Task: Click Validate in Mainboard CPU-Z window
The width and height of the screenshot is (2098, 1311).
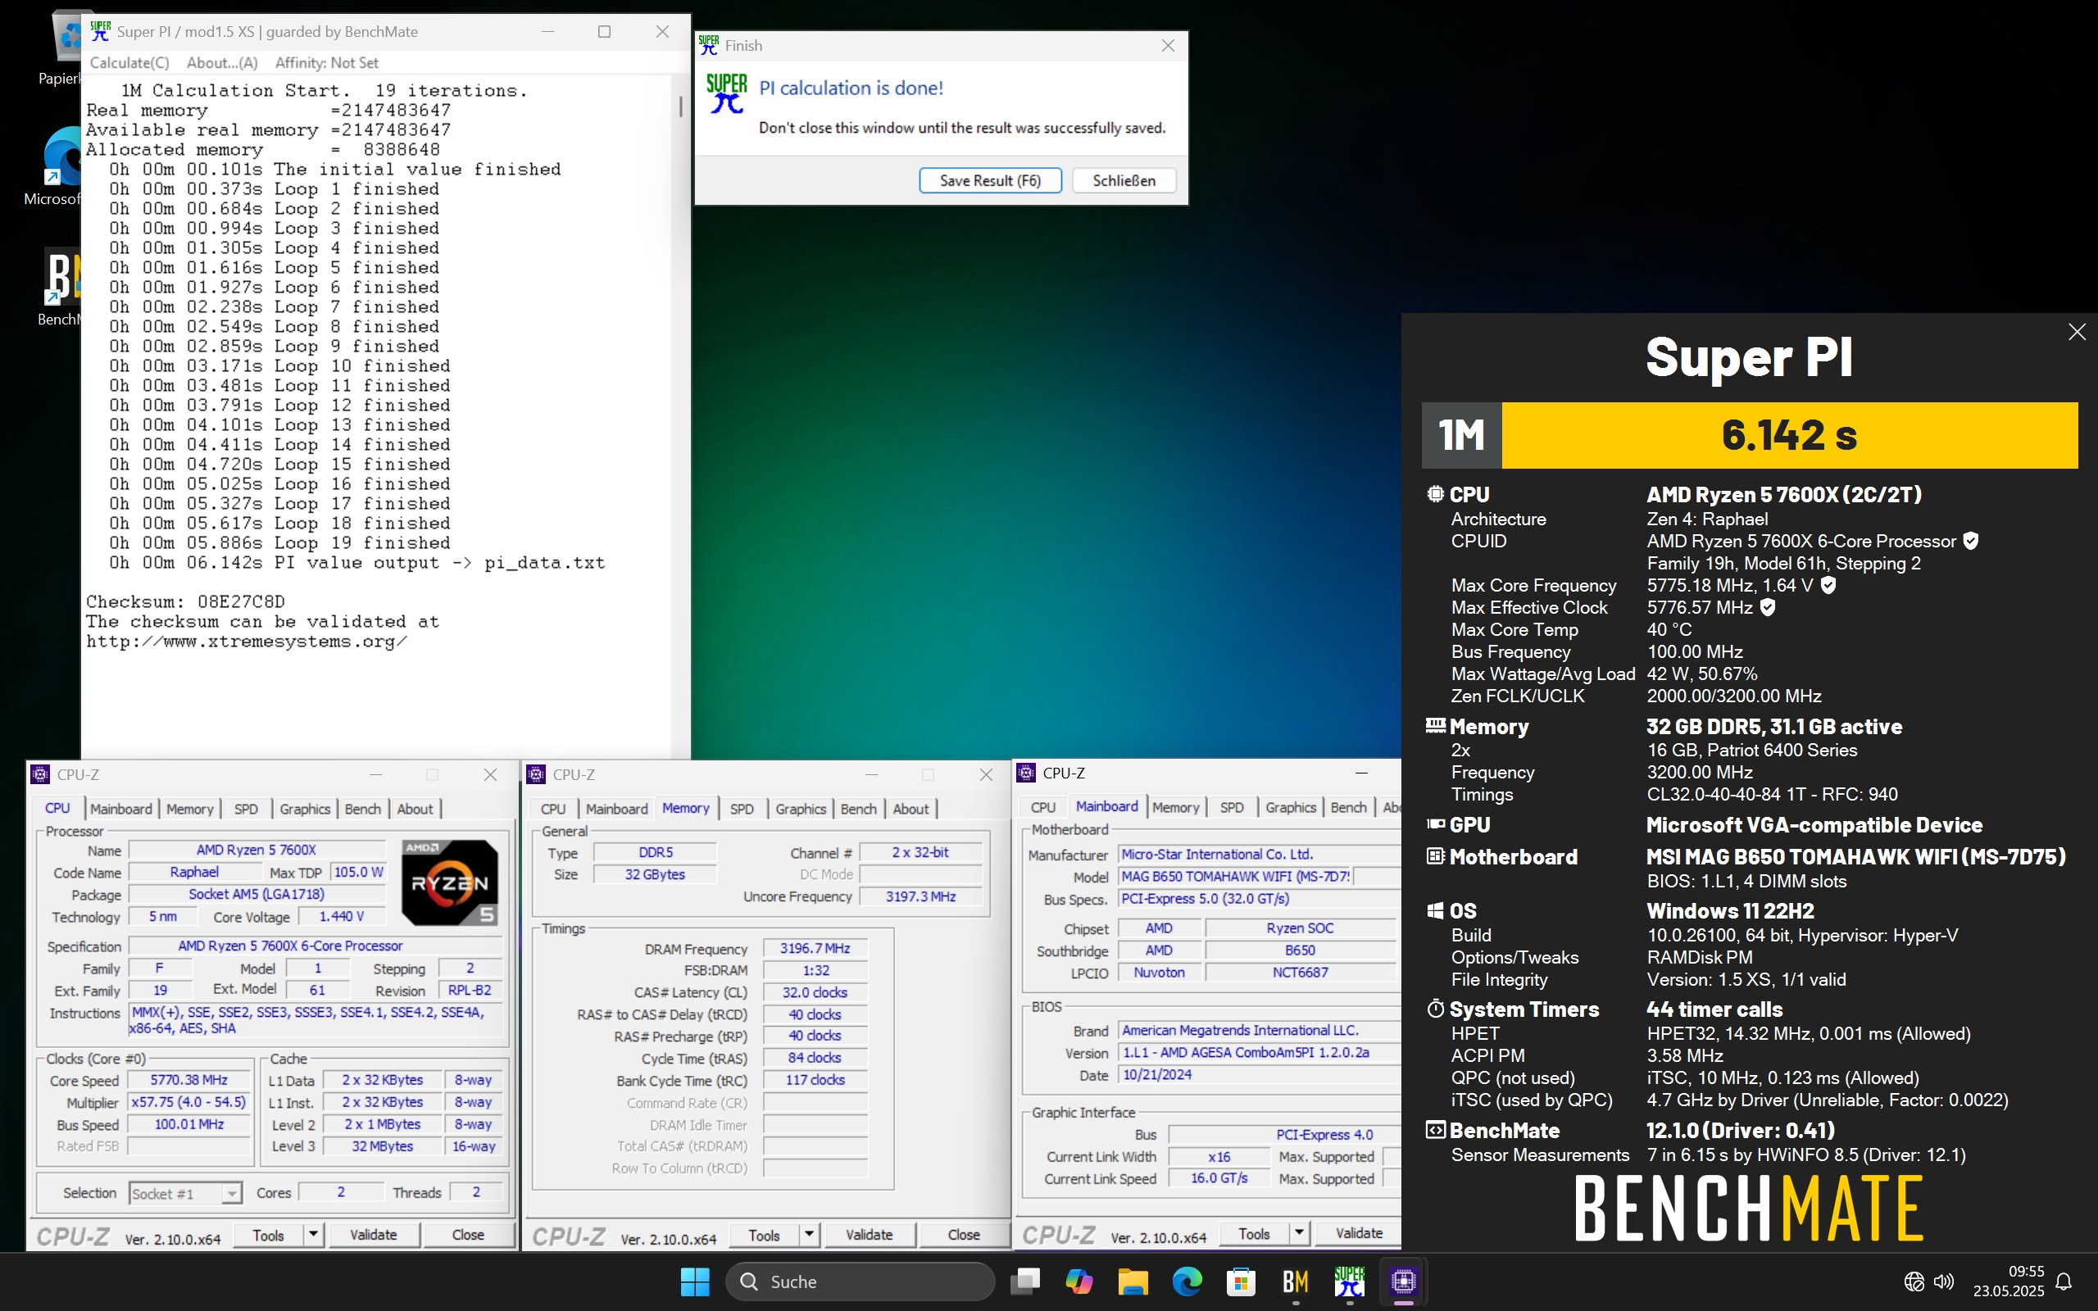Action: (1359, 1232)
